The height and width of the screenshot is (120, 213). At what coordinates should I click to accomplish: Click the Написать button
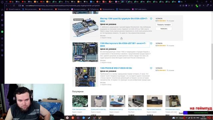pyautogui.click(x=164, y=29)
